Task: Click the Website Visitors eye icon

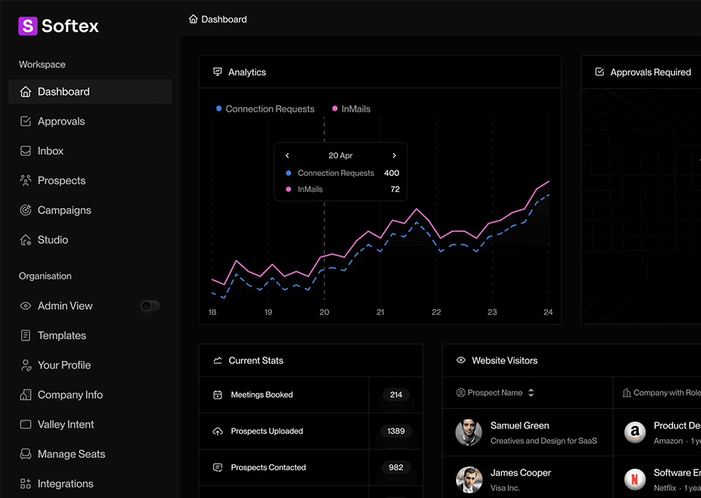Action: (x=461, y=360)
